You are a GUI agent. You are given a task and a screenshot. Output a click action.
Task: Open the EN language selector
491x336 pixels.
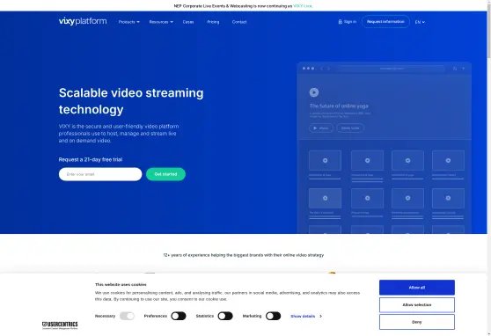pyautogui.click(x=420, y=22)
